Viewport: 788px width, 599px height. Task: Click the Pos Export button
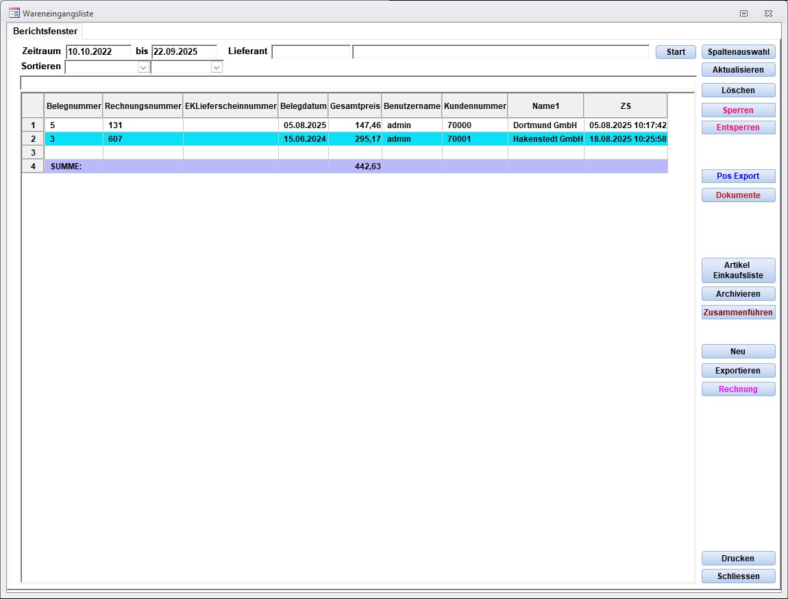pyautogui.click(x=738, y=176)
